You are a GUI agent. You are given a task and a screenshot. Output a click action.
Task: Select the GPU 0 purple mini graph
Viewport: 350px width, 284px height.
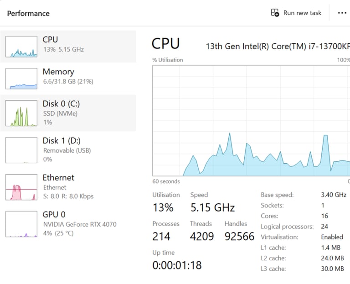click(21, 224)
